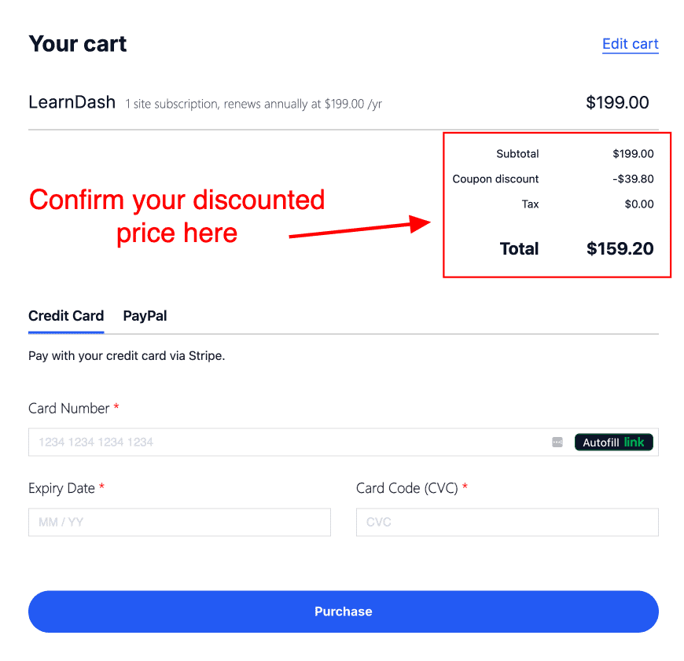
Task: Click the Subtotal row in order summary
Action: coord(517,154)
